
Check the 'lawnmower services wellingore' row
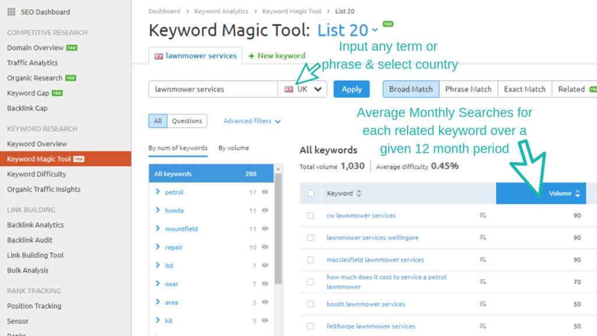pos(310,237)
